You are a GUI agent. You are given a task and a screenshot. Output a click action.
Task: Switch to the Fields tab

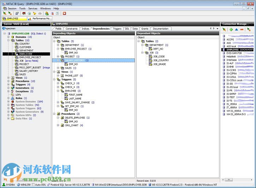pyautogui.click(x=58, y=29)
